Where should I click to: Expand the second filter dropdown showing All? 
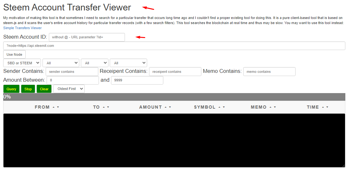point(61,63)
